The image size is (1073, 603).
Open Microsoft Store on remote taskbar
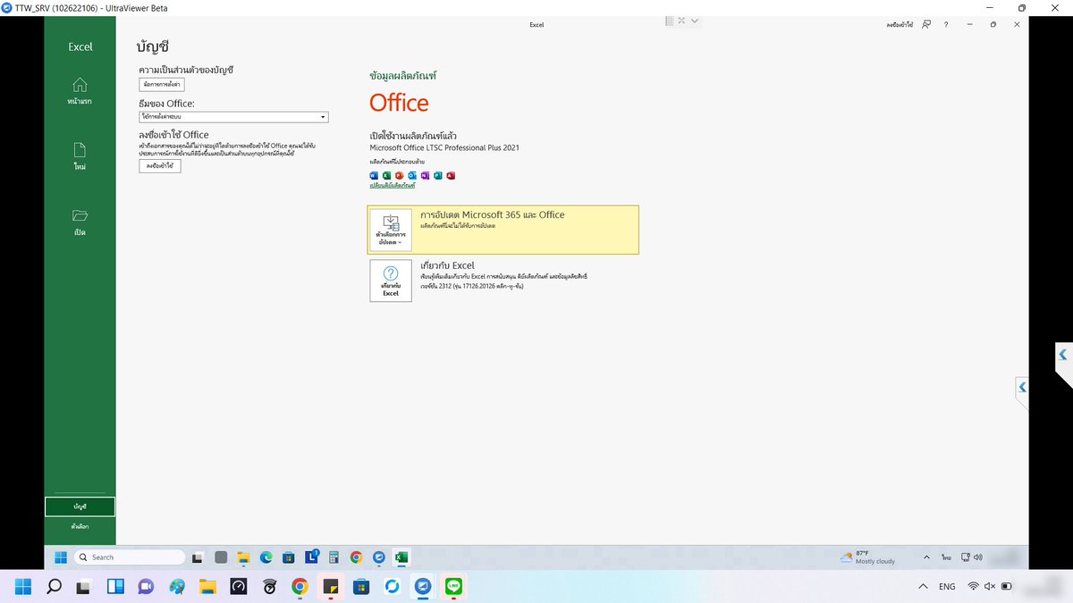tap(288, 557)
